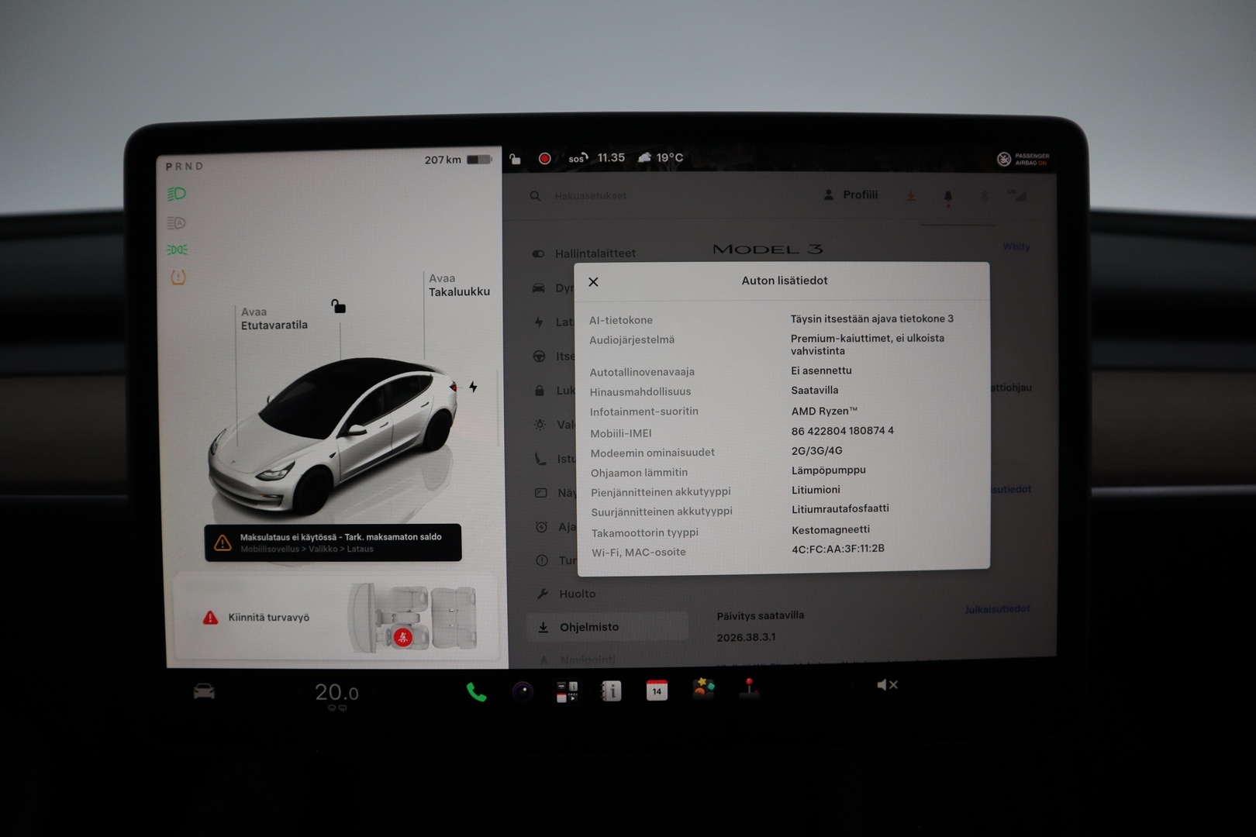This screenshot has height=837, width=1256.
Task: Tap the 19°C weather indicator
Action: click(661, 158)
